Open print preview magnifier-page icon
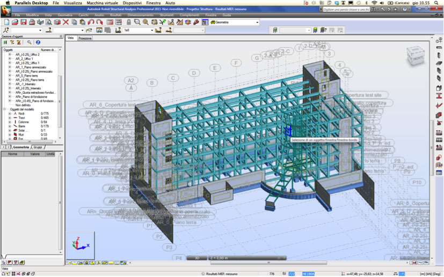Screen dimensions: 444x277 click(49, 22)
